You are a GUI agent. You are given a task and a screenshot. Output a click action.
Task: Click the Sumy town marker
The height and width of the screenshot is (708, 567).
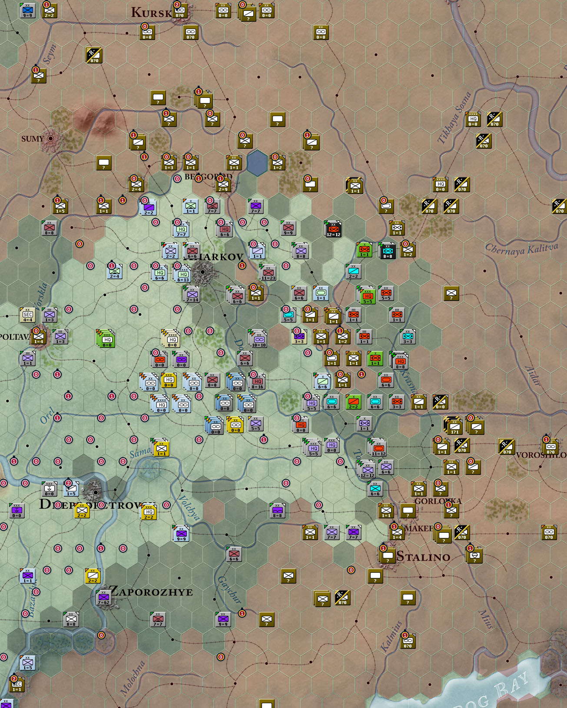(x=51, y=138)
